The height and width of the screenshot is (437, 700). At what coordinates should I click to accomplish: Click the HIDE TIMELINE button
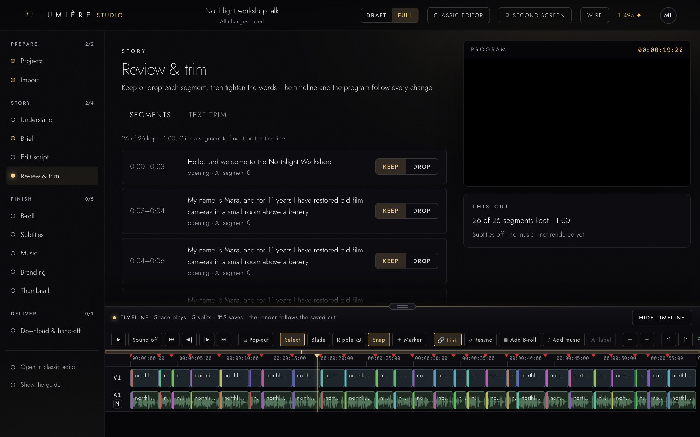[662, 318]
